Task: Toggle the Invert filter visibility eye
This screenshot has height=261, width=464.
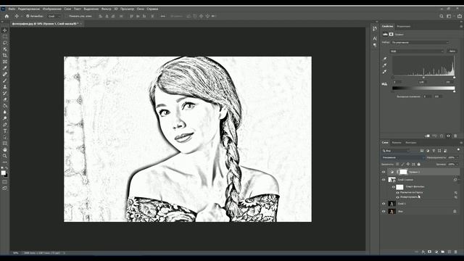Action: tap(398, 196)
